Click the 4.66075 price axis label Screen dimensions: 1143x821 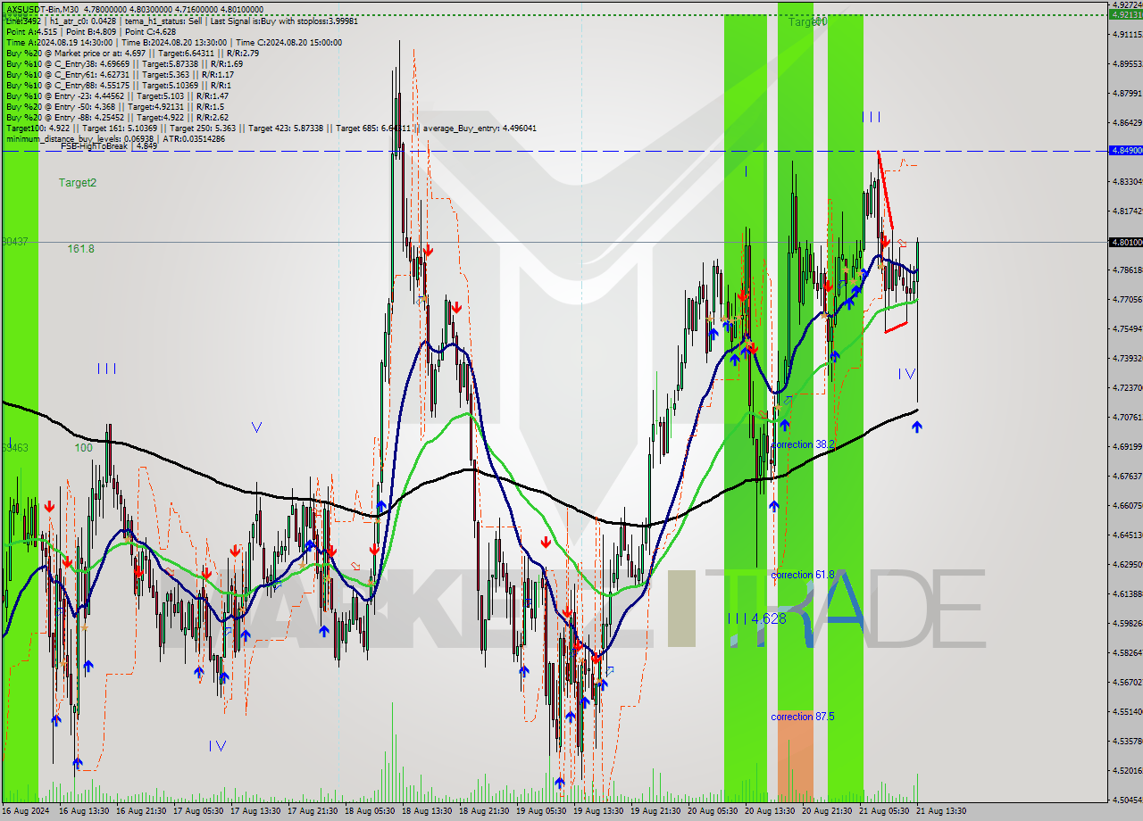(x=1127, y=505)
